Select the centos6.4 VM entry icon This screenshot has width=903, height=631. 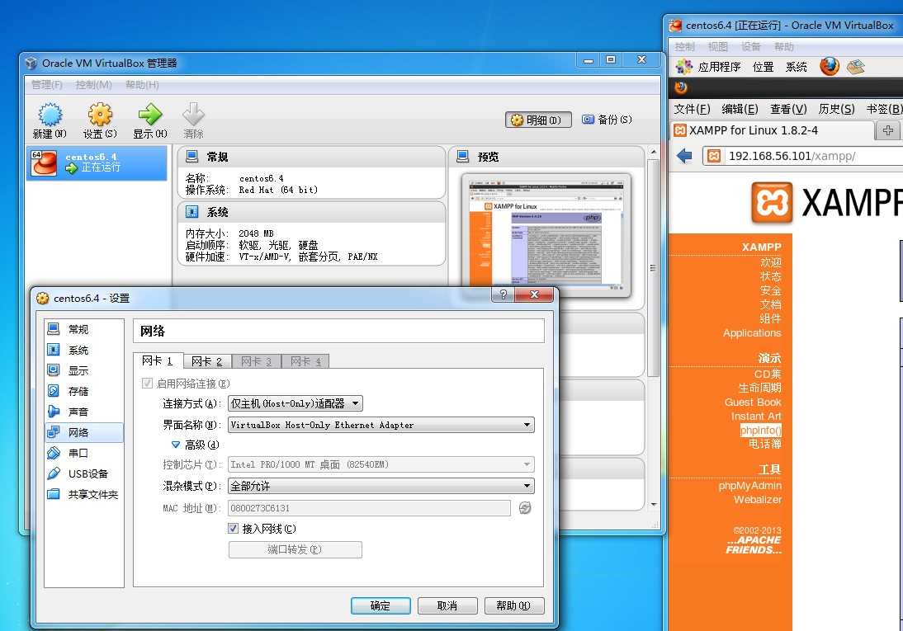pyautogui.click(x=45, y=163)
